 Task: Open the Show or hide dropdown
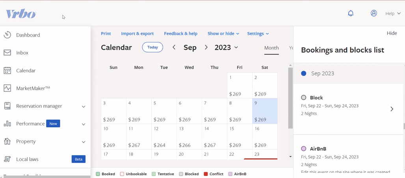point(223,34)
